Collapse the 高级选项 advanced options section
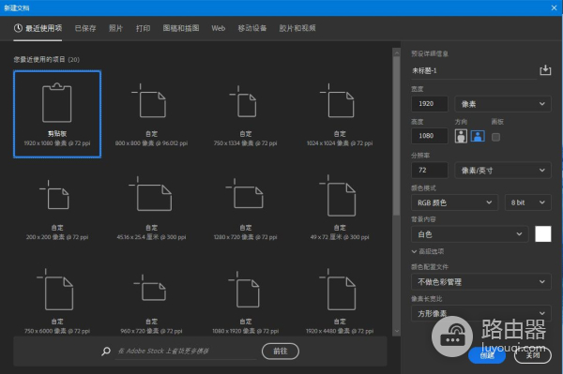The width and height of the screenshot is (563, 374). pyautogui.click(x=428, y=251)
